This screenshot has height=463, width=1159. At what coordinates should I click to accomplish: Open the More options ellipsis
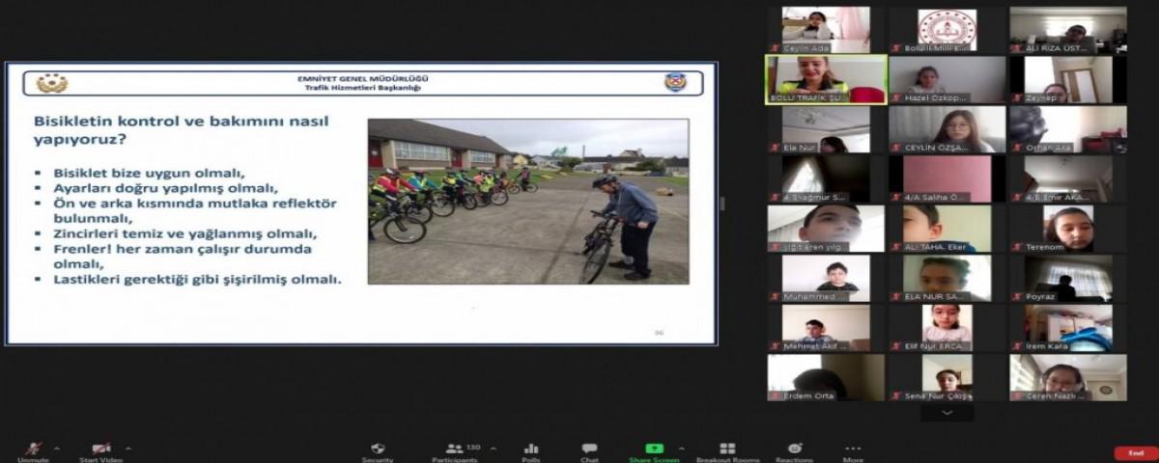tap(853, 449)
